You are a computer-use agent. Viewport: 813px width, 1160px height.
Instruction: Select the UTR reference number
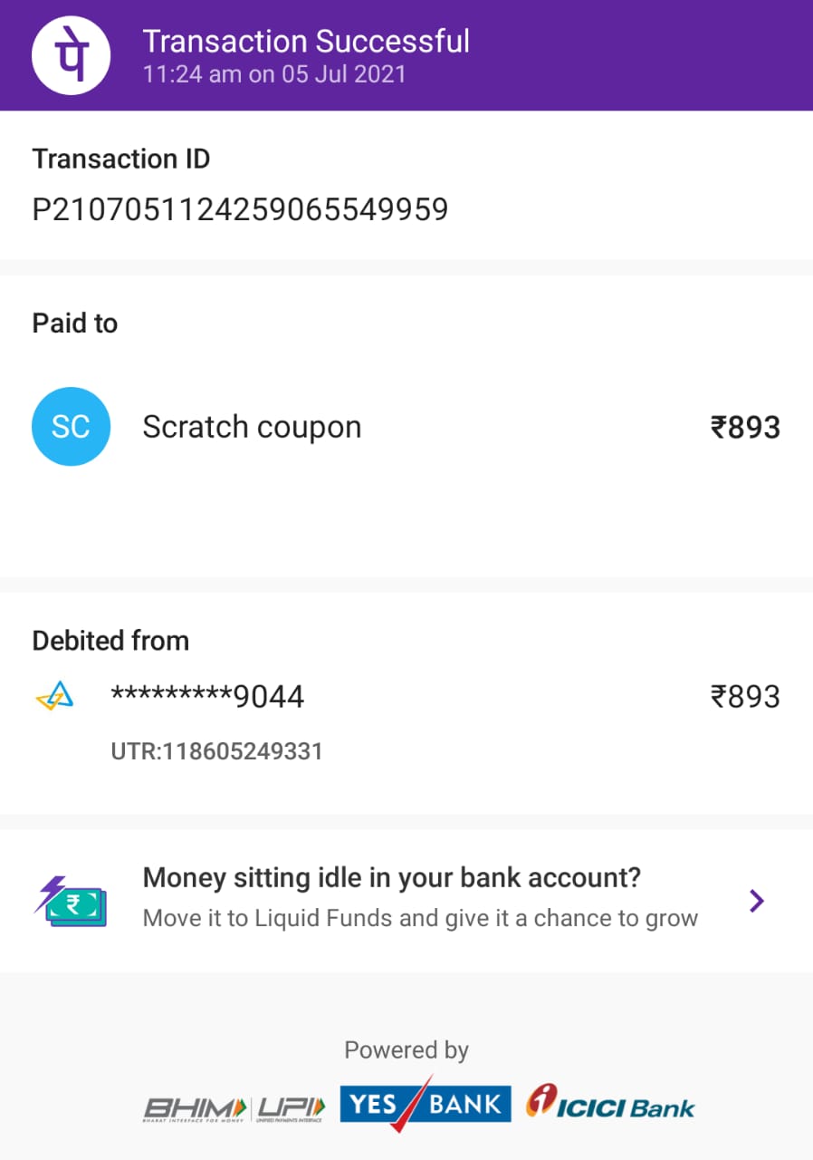click(216, 751)
